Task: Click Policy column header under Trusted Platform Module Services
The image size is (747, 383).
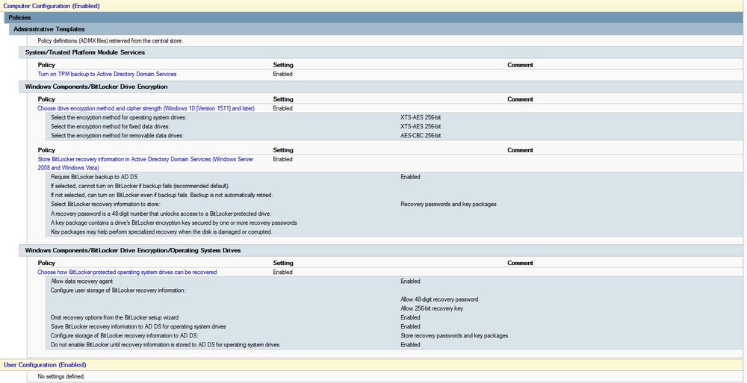Action: point(46,65)
